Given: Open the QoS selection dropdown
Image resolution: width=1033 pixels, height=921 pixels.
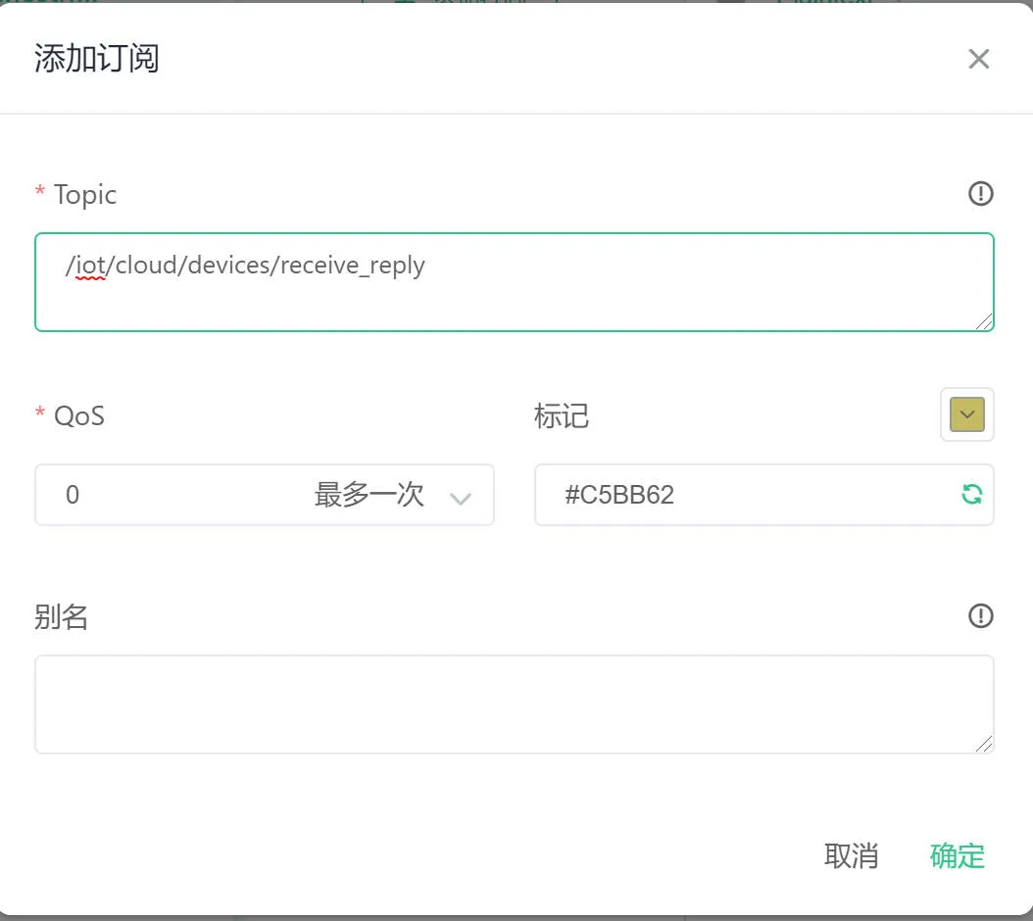Looking at the screenshot, I should click(265, 495).
